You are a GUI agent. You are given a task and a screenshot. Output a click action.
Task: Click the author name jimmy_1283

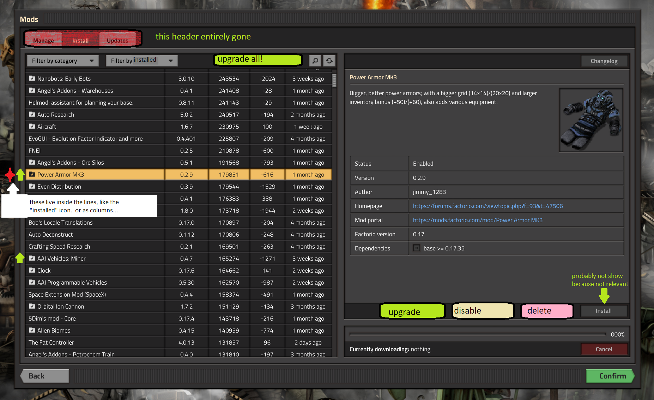pyautogui.click(x=429, y=192)
